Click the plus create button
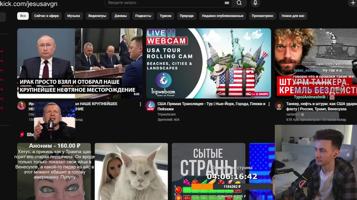Screen dimensions: 357x200 353,3
